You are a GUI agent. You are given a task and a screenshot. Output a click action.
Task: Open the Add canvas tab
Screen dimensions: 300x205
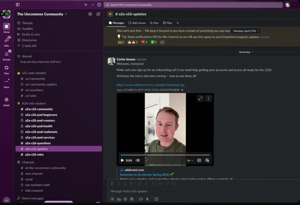pyautogui.click(x=137, y=23)
